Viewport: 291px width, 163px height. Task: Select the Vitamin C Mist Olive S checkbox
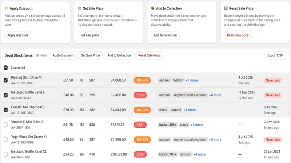click(x=6, y=125)
